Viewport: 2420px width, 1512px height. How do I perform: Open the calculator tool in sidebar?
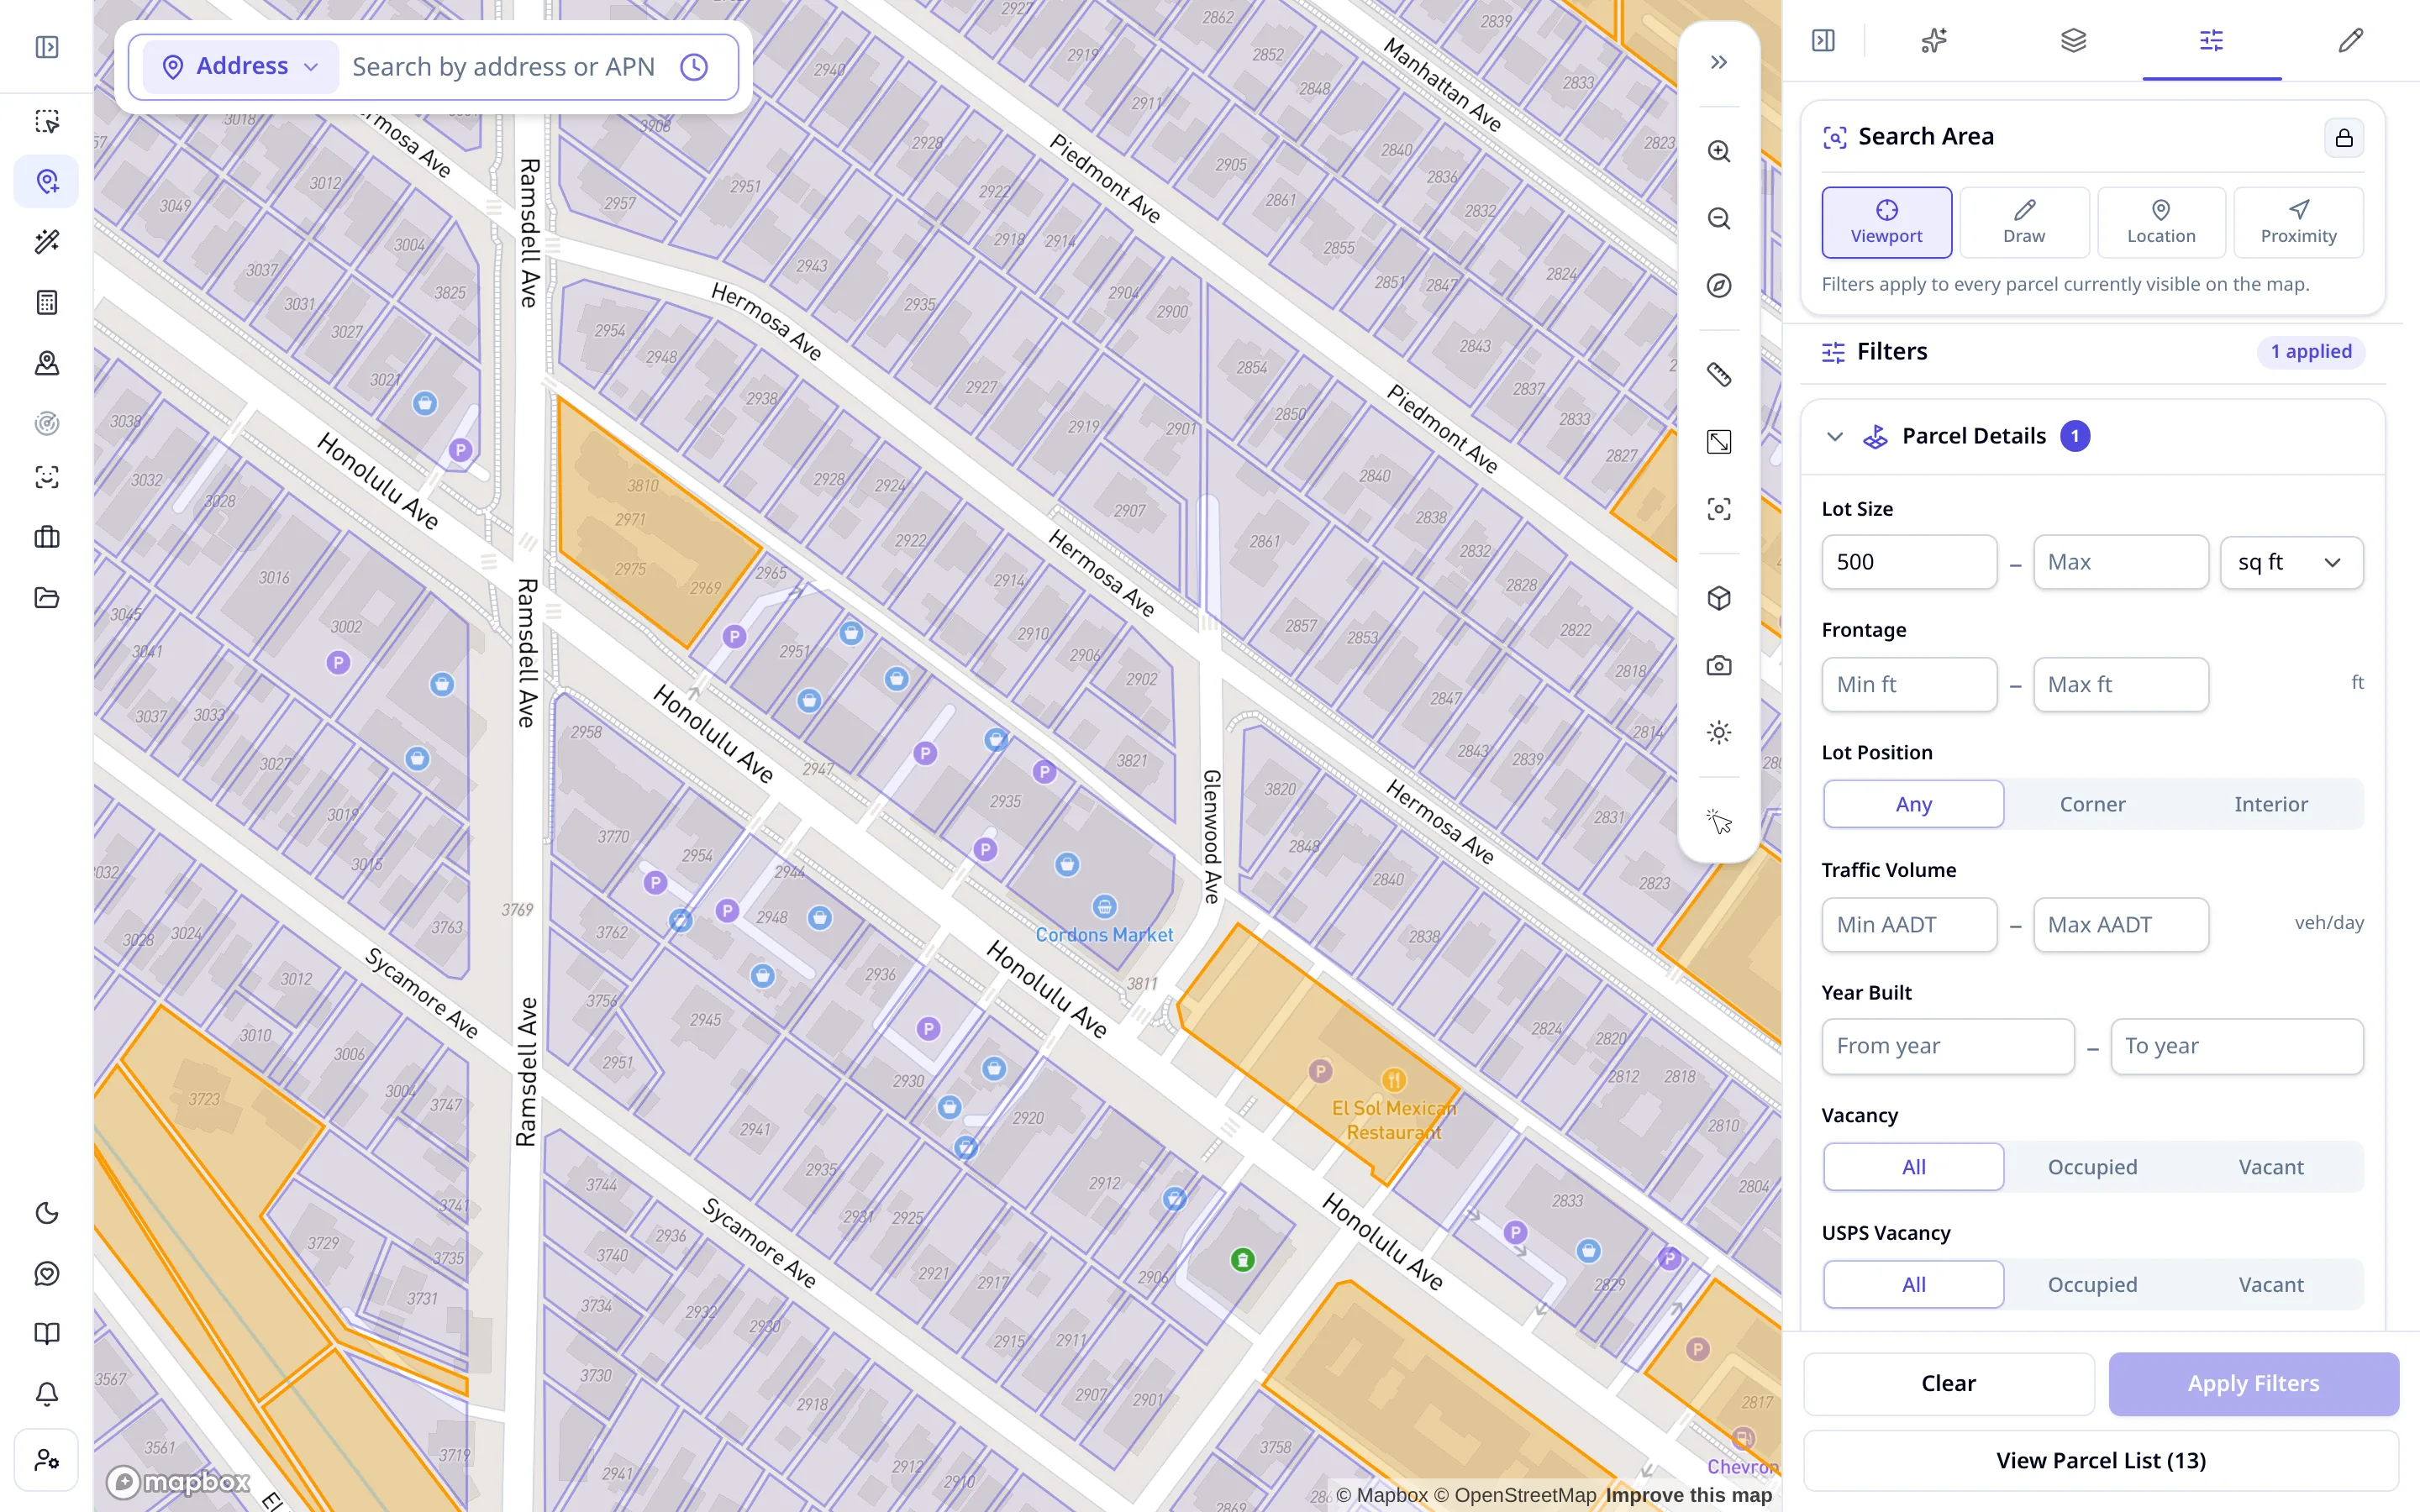[47, 302]
